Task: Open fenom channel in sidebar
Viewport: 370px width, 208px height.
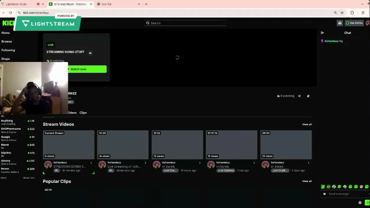Action: click(x=18, y=170)
